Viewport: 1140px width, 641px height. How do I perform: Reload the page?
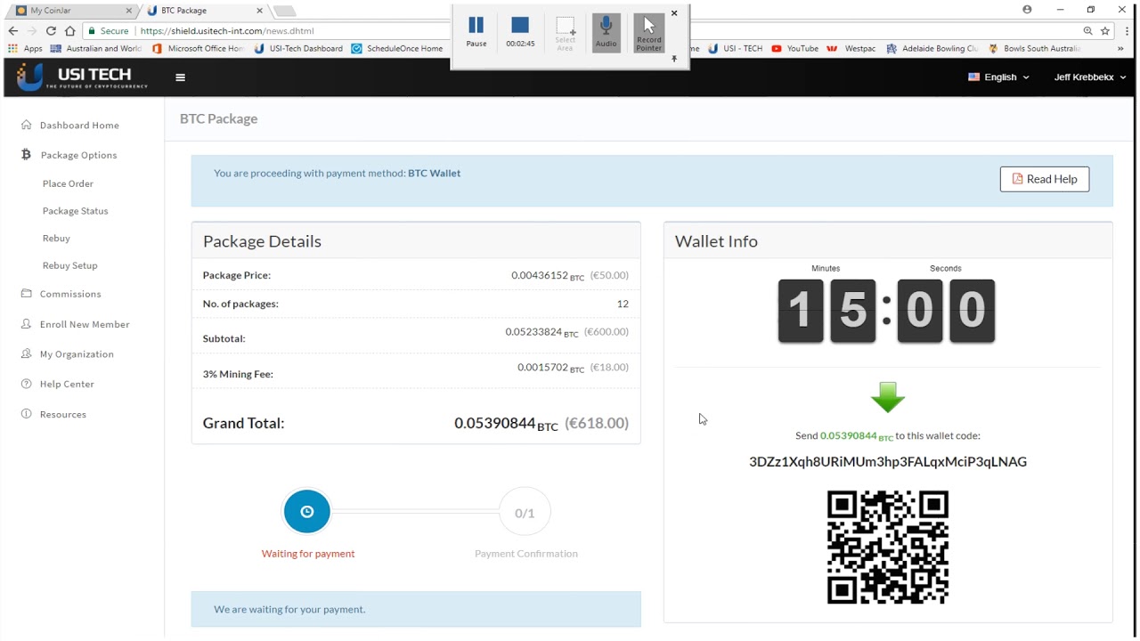51,30
